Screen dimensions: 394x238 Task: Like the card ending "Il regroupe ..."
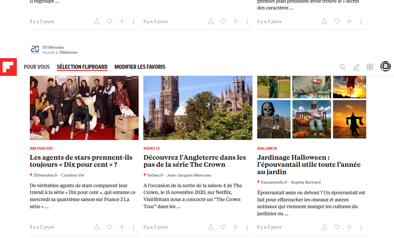coord(109,21)
